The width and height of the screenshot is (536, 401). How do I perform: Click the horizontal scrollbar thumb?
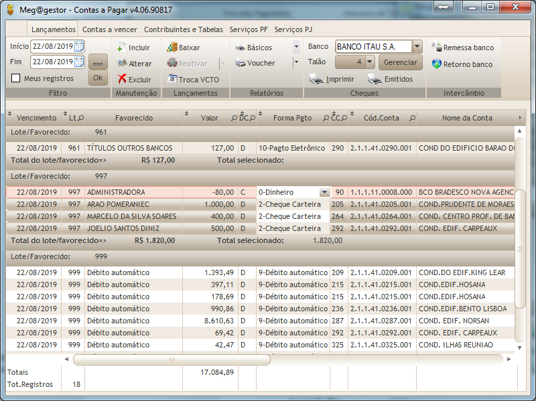tap(172, 359)
